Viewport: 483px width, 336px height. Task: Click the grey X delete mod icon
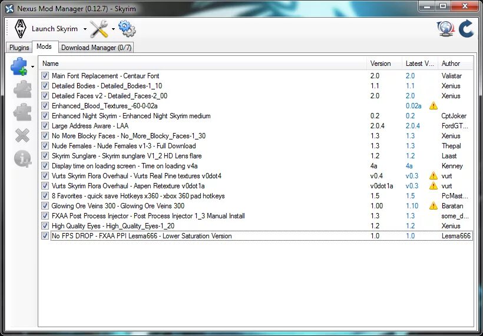[x=22, y=135]
